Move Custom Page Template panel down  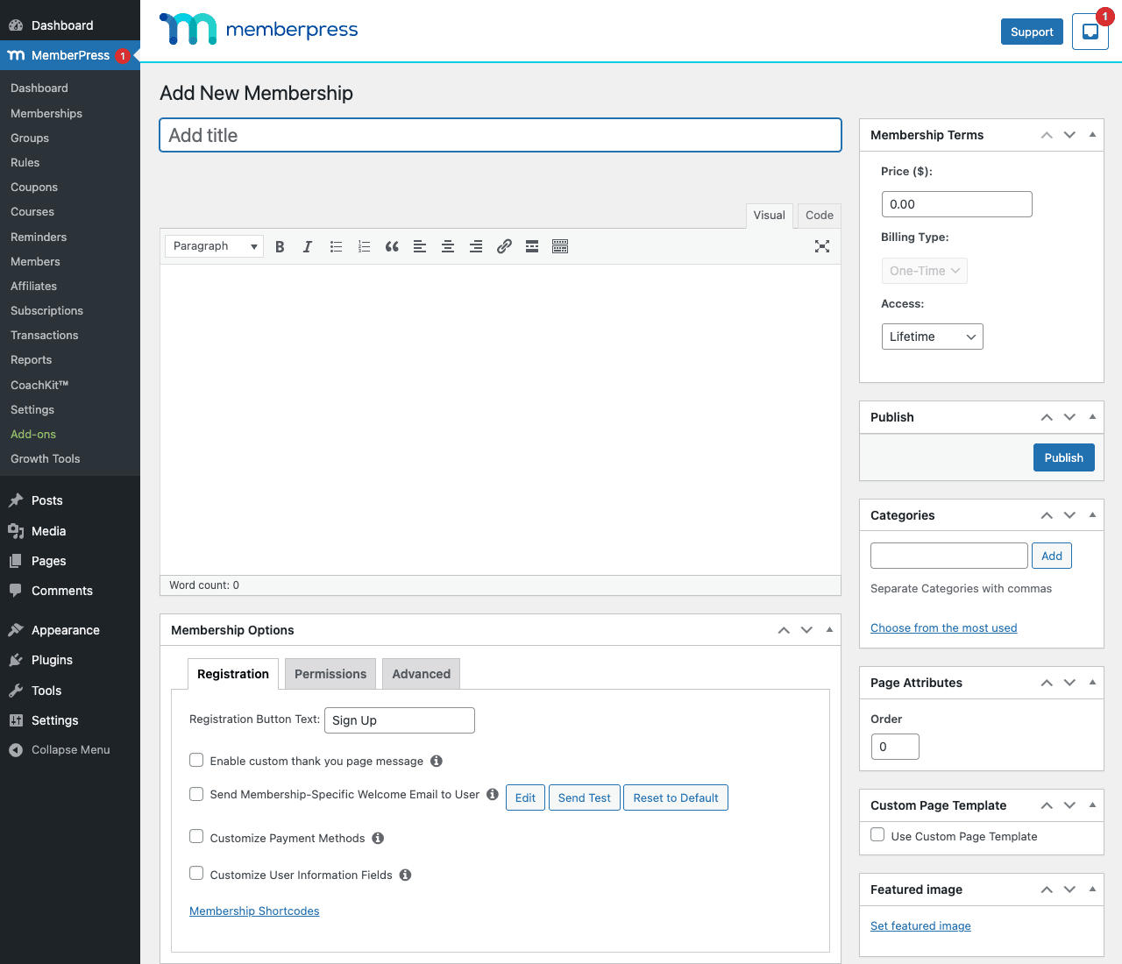pyautogui.click(x=1069, y=805)
